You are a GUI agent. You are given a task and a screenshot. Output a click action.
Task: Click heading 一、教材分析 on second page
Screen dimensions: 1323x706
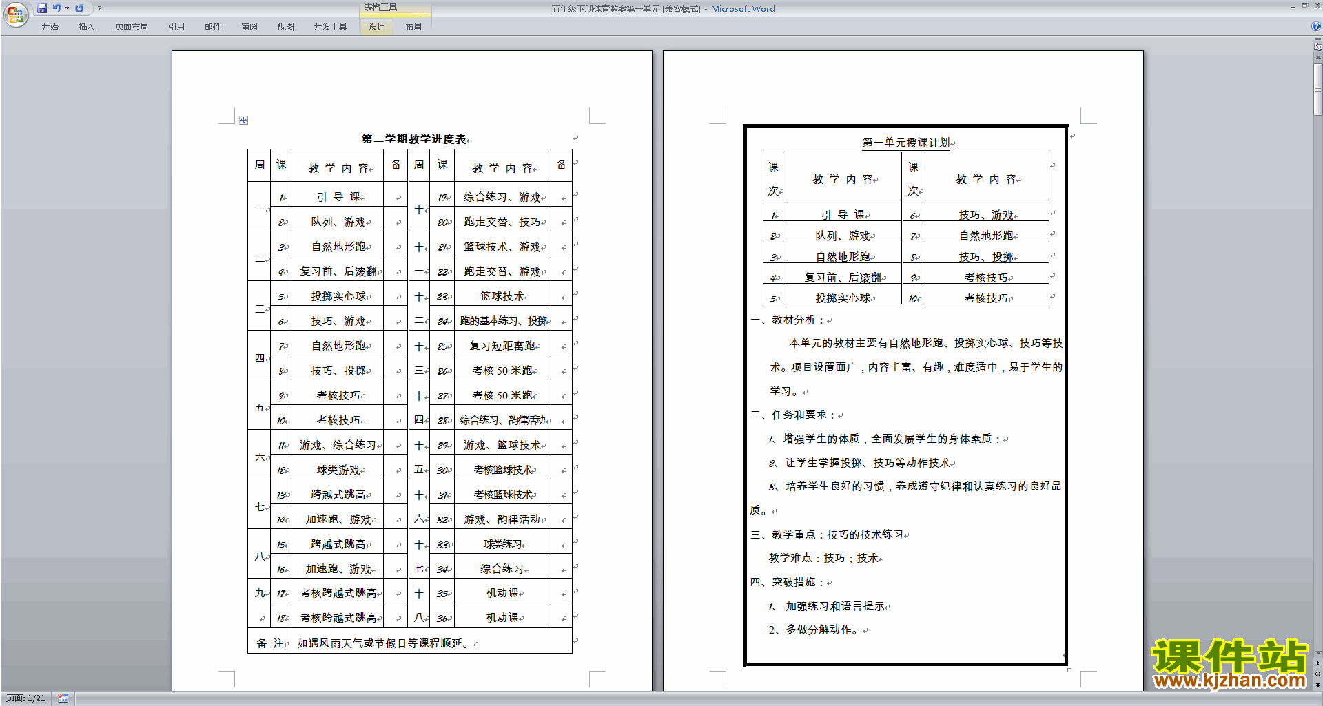click(x=788, y=320)
